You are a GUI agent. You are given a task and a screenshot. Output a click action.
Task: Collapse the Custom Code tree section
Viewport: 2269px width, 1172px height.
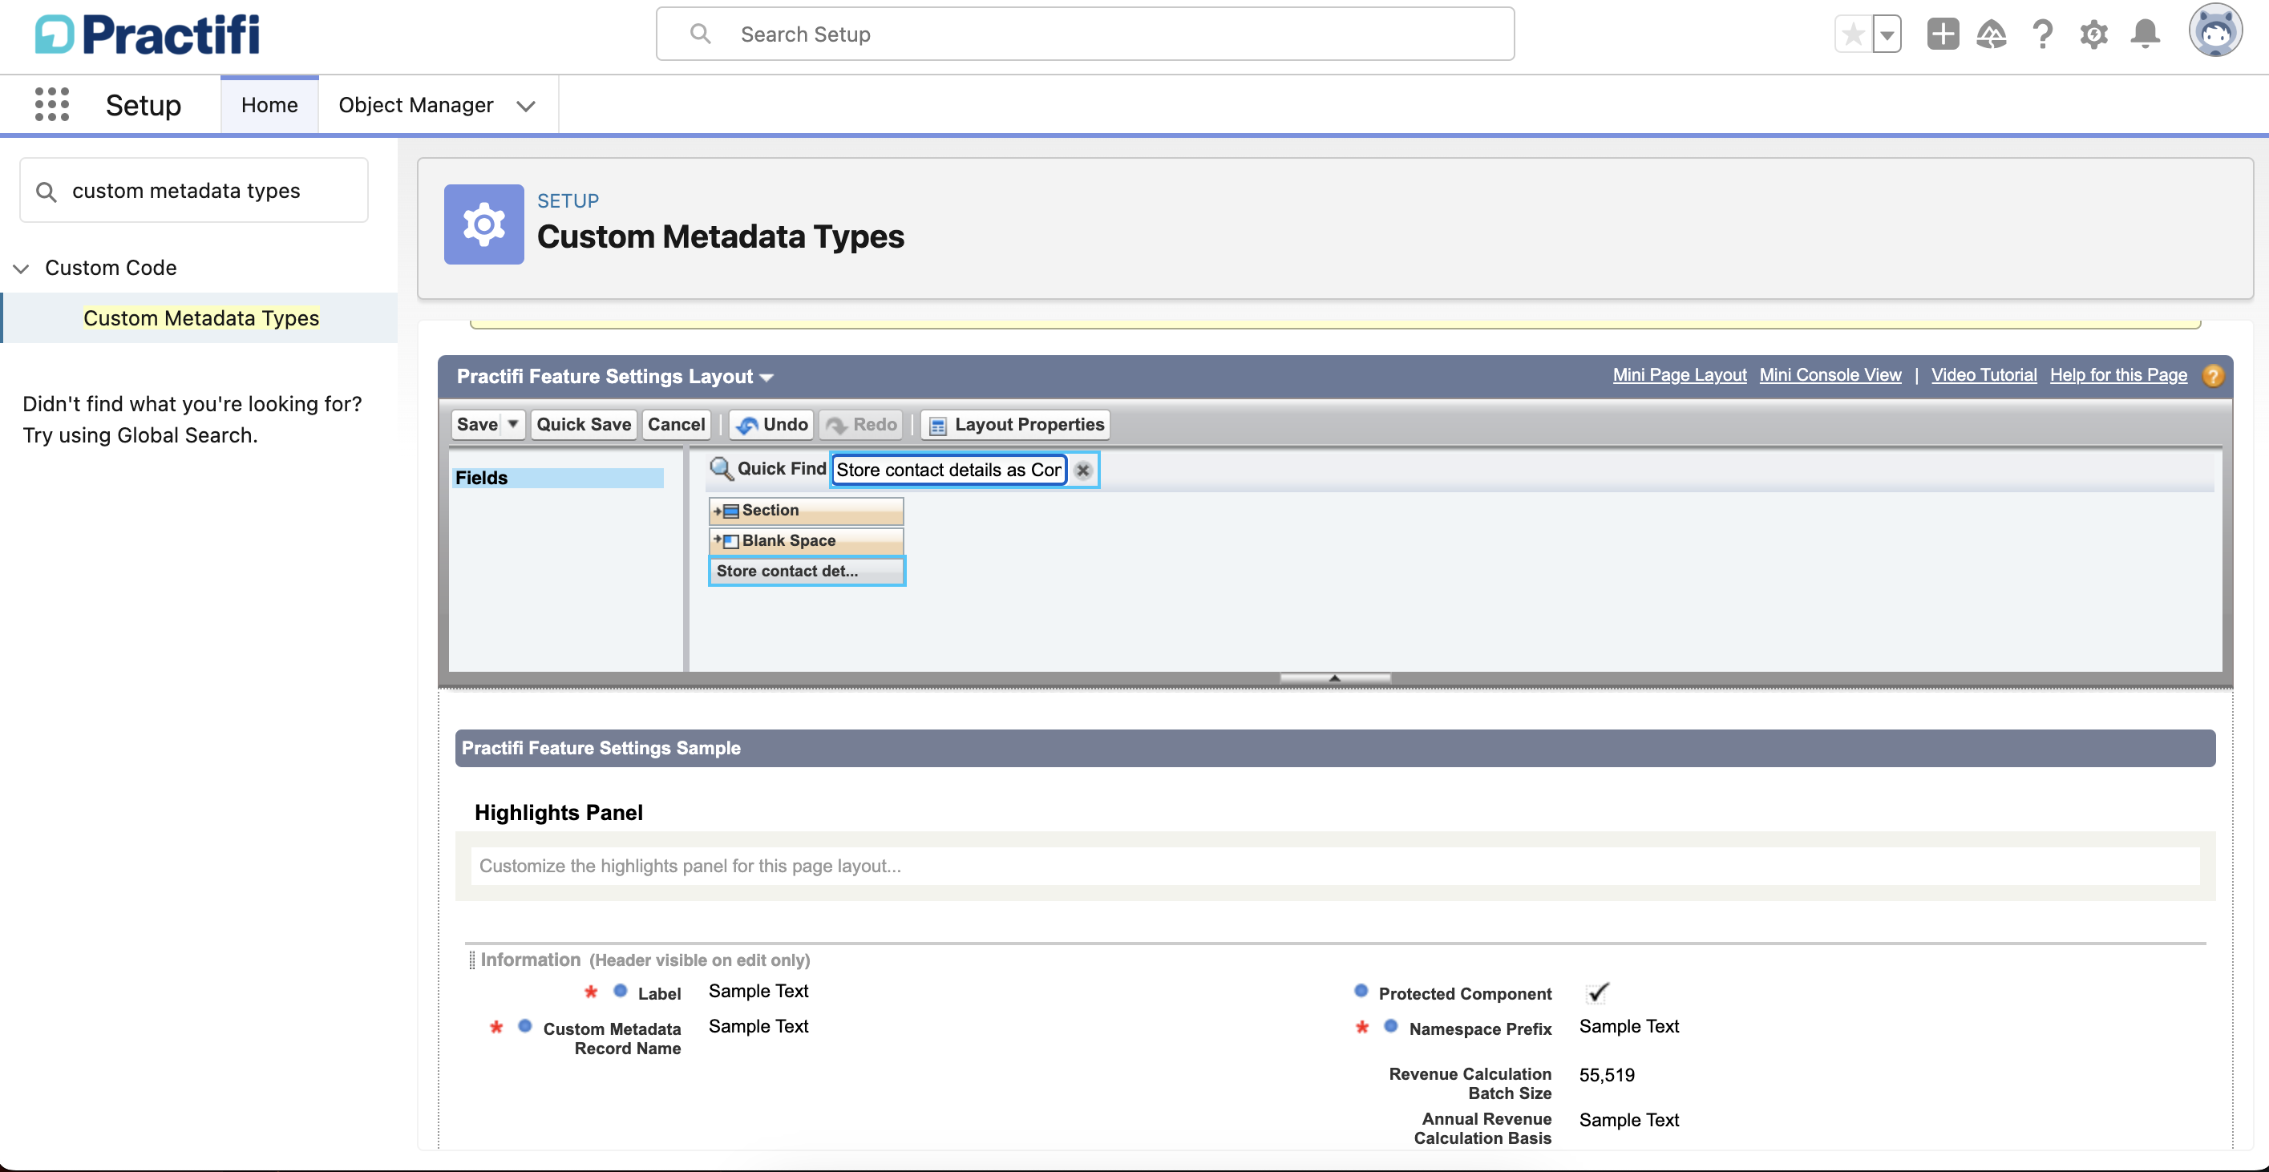21,268
